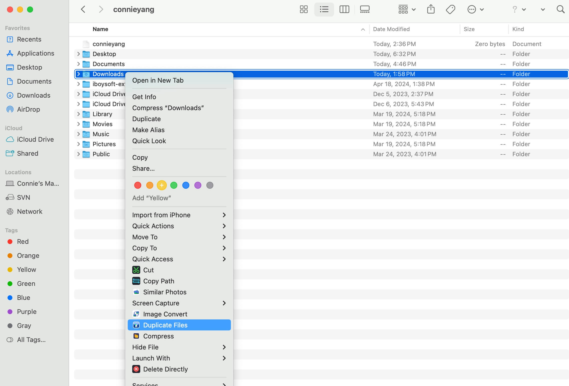Click the Tags icon in the toolbar
The height and width of the screenshot is (386, 569).
coord(450,9)
